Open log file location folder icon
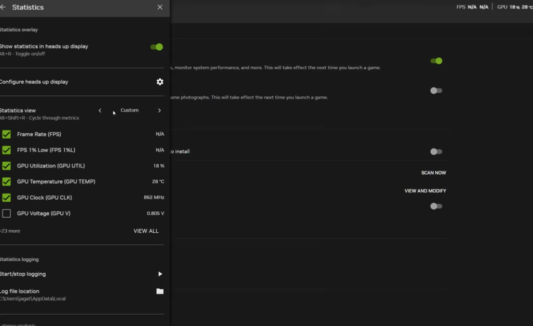Screen dimensions: 533x326 coord(160,292)
